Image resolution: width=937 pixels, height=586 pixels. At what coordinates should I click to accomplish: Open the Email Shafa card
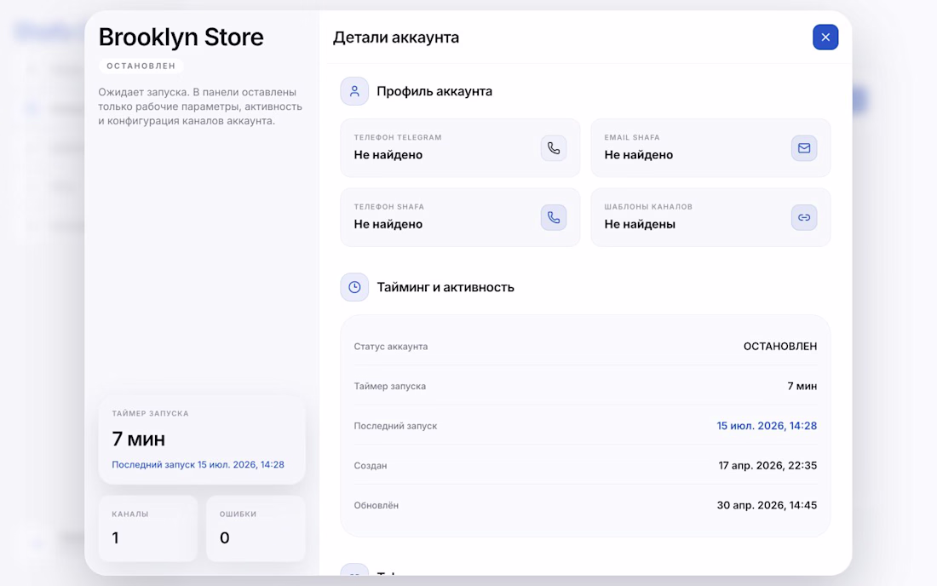710,147
